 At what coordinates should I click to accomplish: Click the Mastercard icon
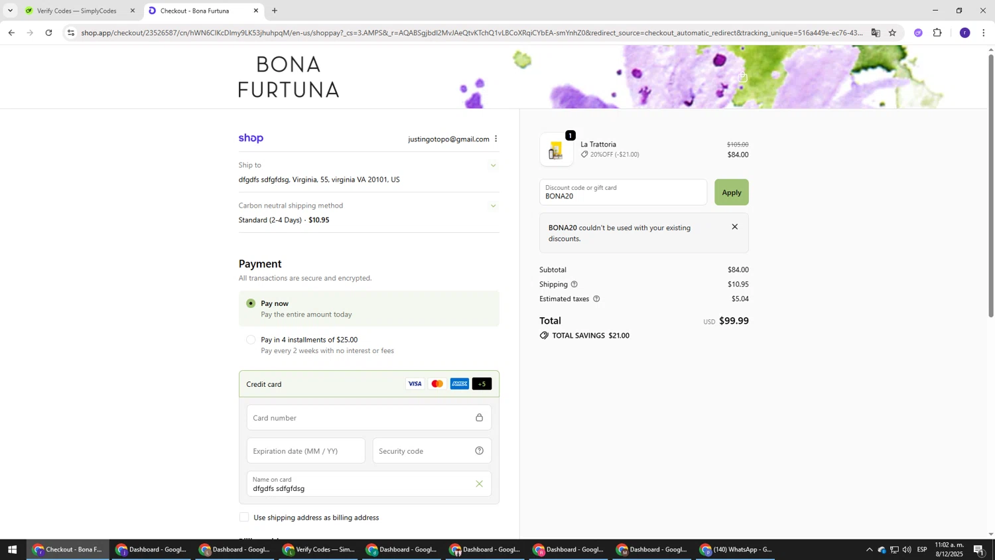point(437,384)
